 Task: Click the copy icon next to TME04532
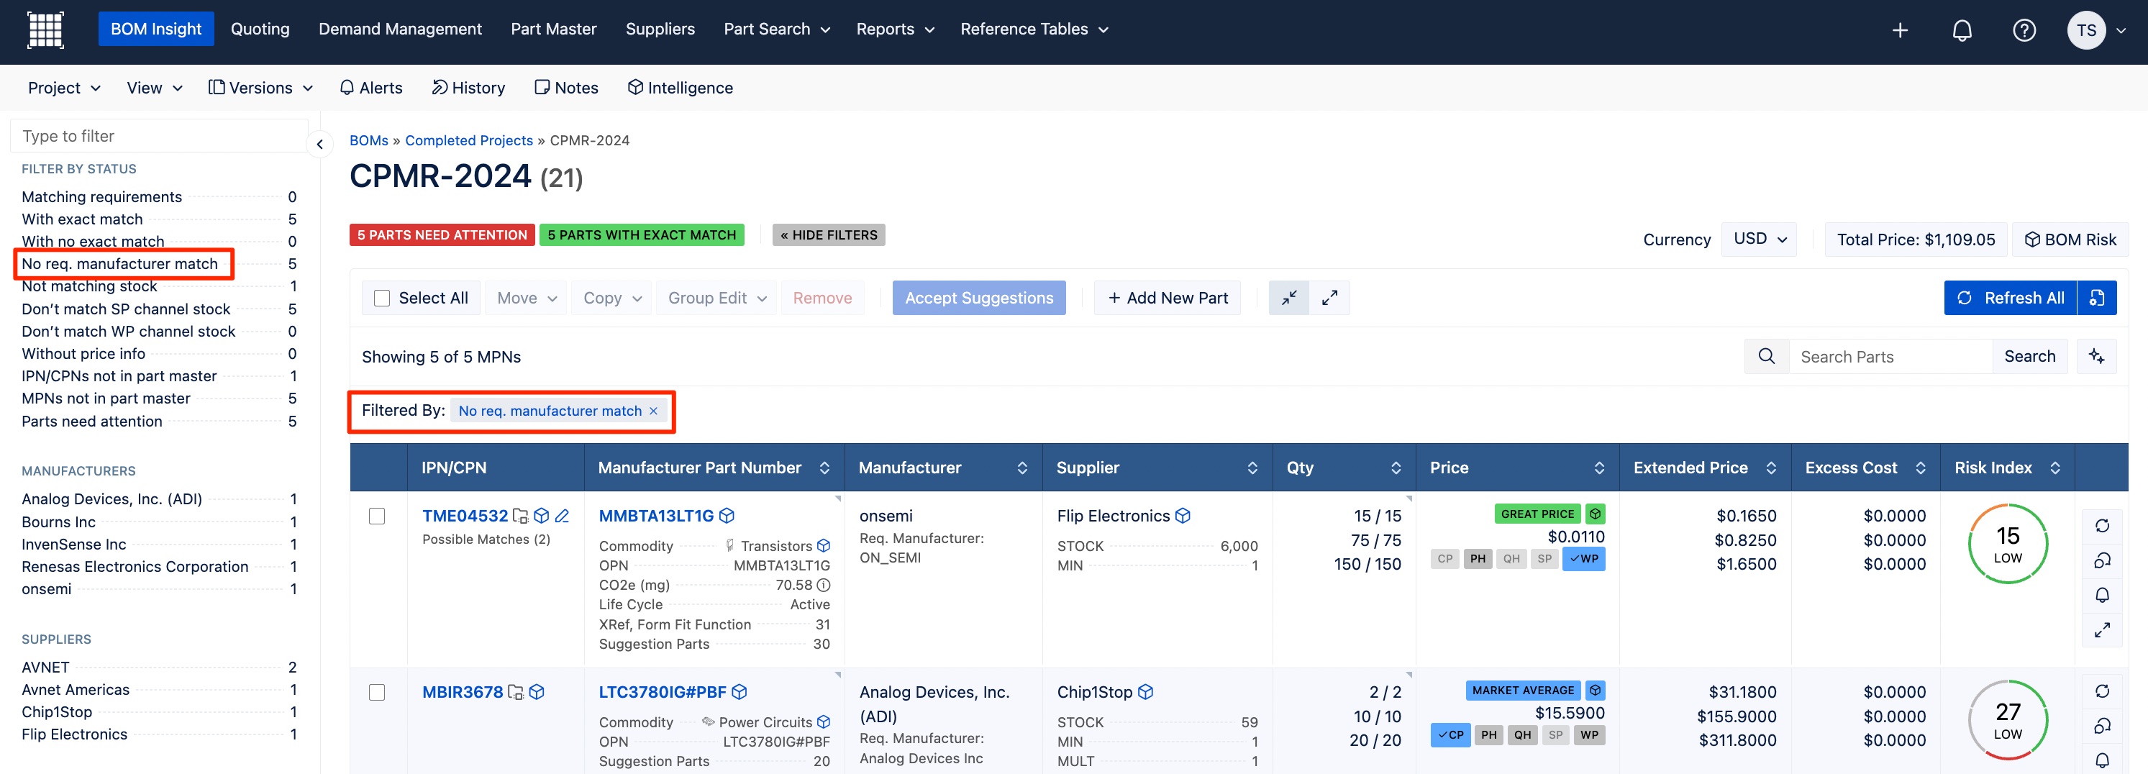520,516
